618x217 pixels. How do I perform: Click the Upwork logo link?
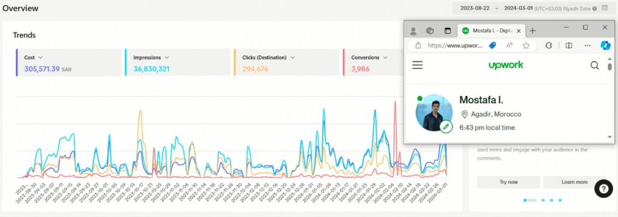tap(506, 65)
